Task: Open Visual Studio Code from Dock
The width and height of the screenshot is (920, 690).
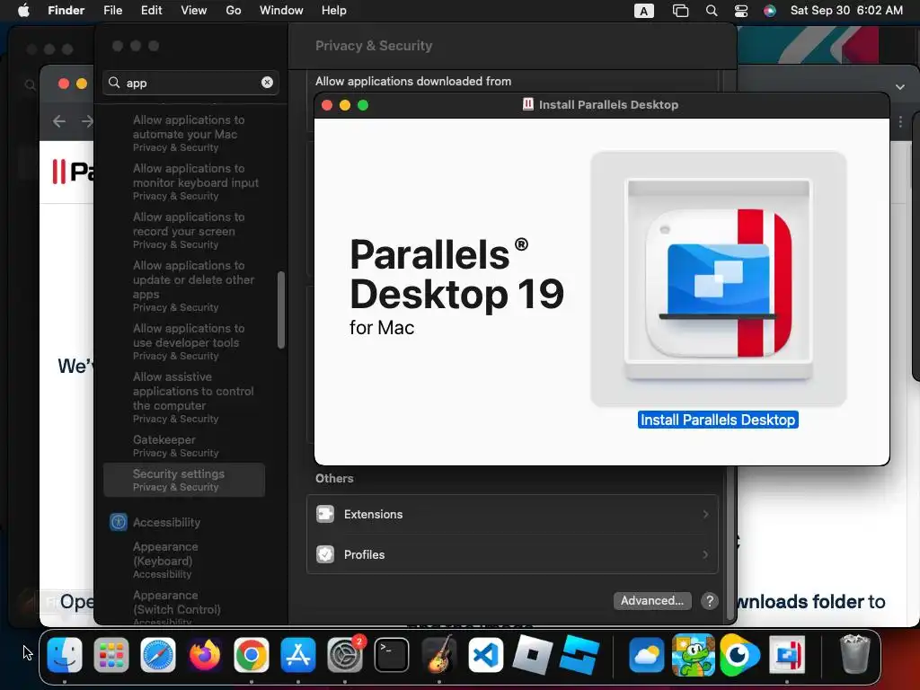Action: coord(485,655)
